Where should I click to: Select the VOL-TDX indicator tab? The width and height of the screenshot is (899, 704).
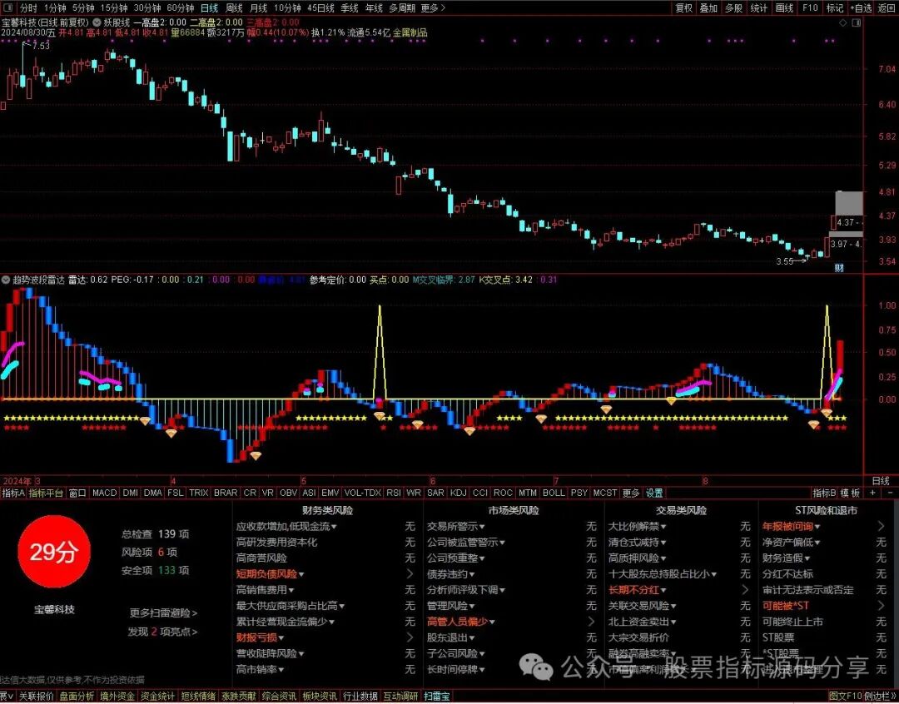[362, 493]
